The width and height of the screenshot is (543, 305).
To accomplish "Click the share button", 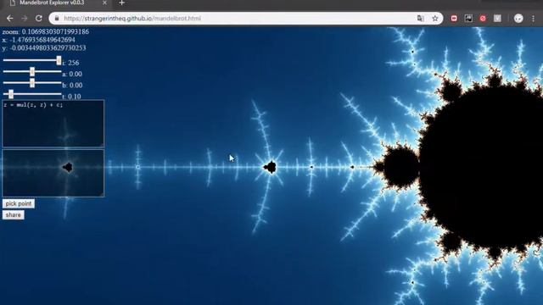I will 14,215.
